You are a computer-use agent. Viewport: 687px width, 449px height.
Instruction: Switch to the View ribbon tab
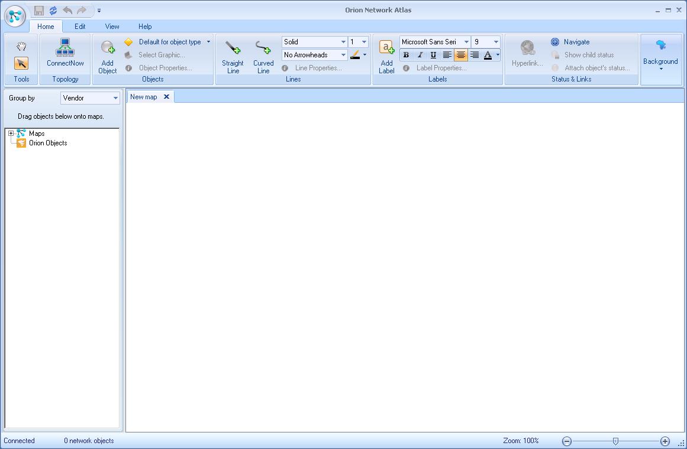[112, 26]
